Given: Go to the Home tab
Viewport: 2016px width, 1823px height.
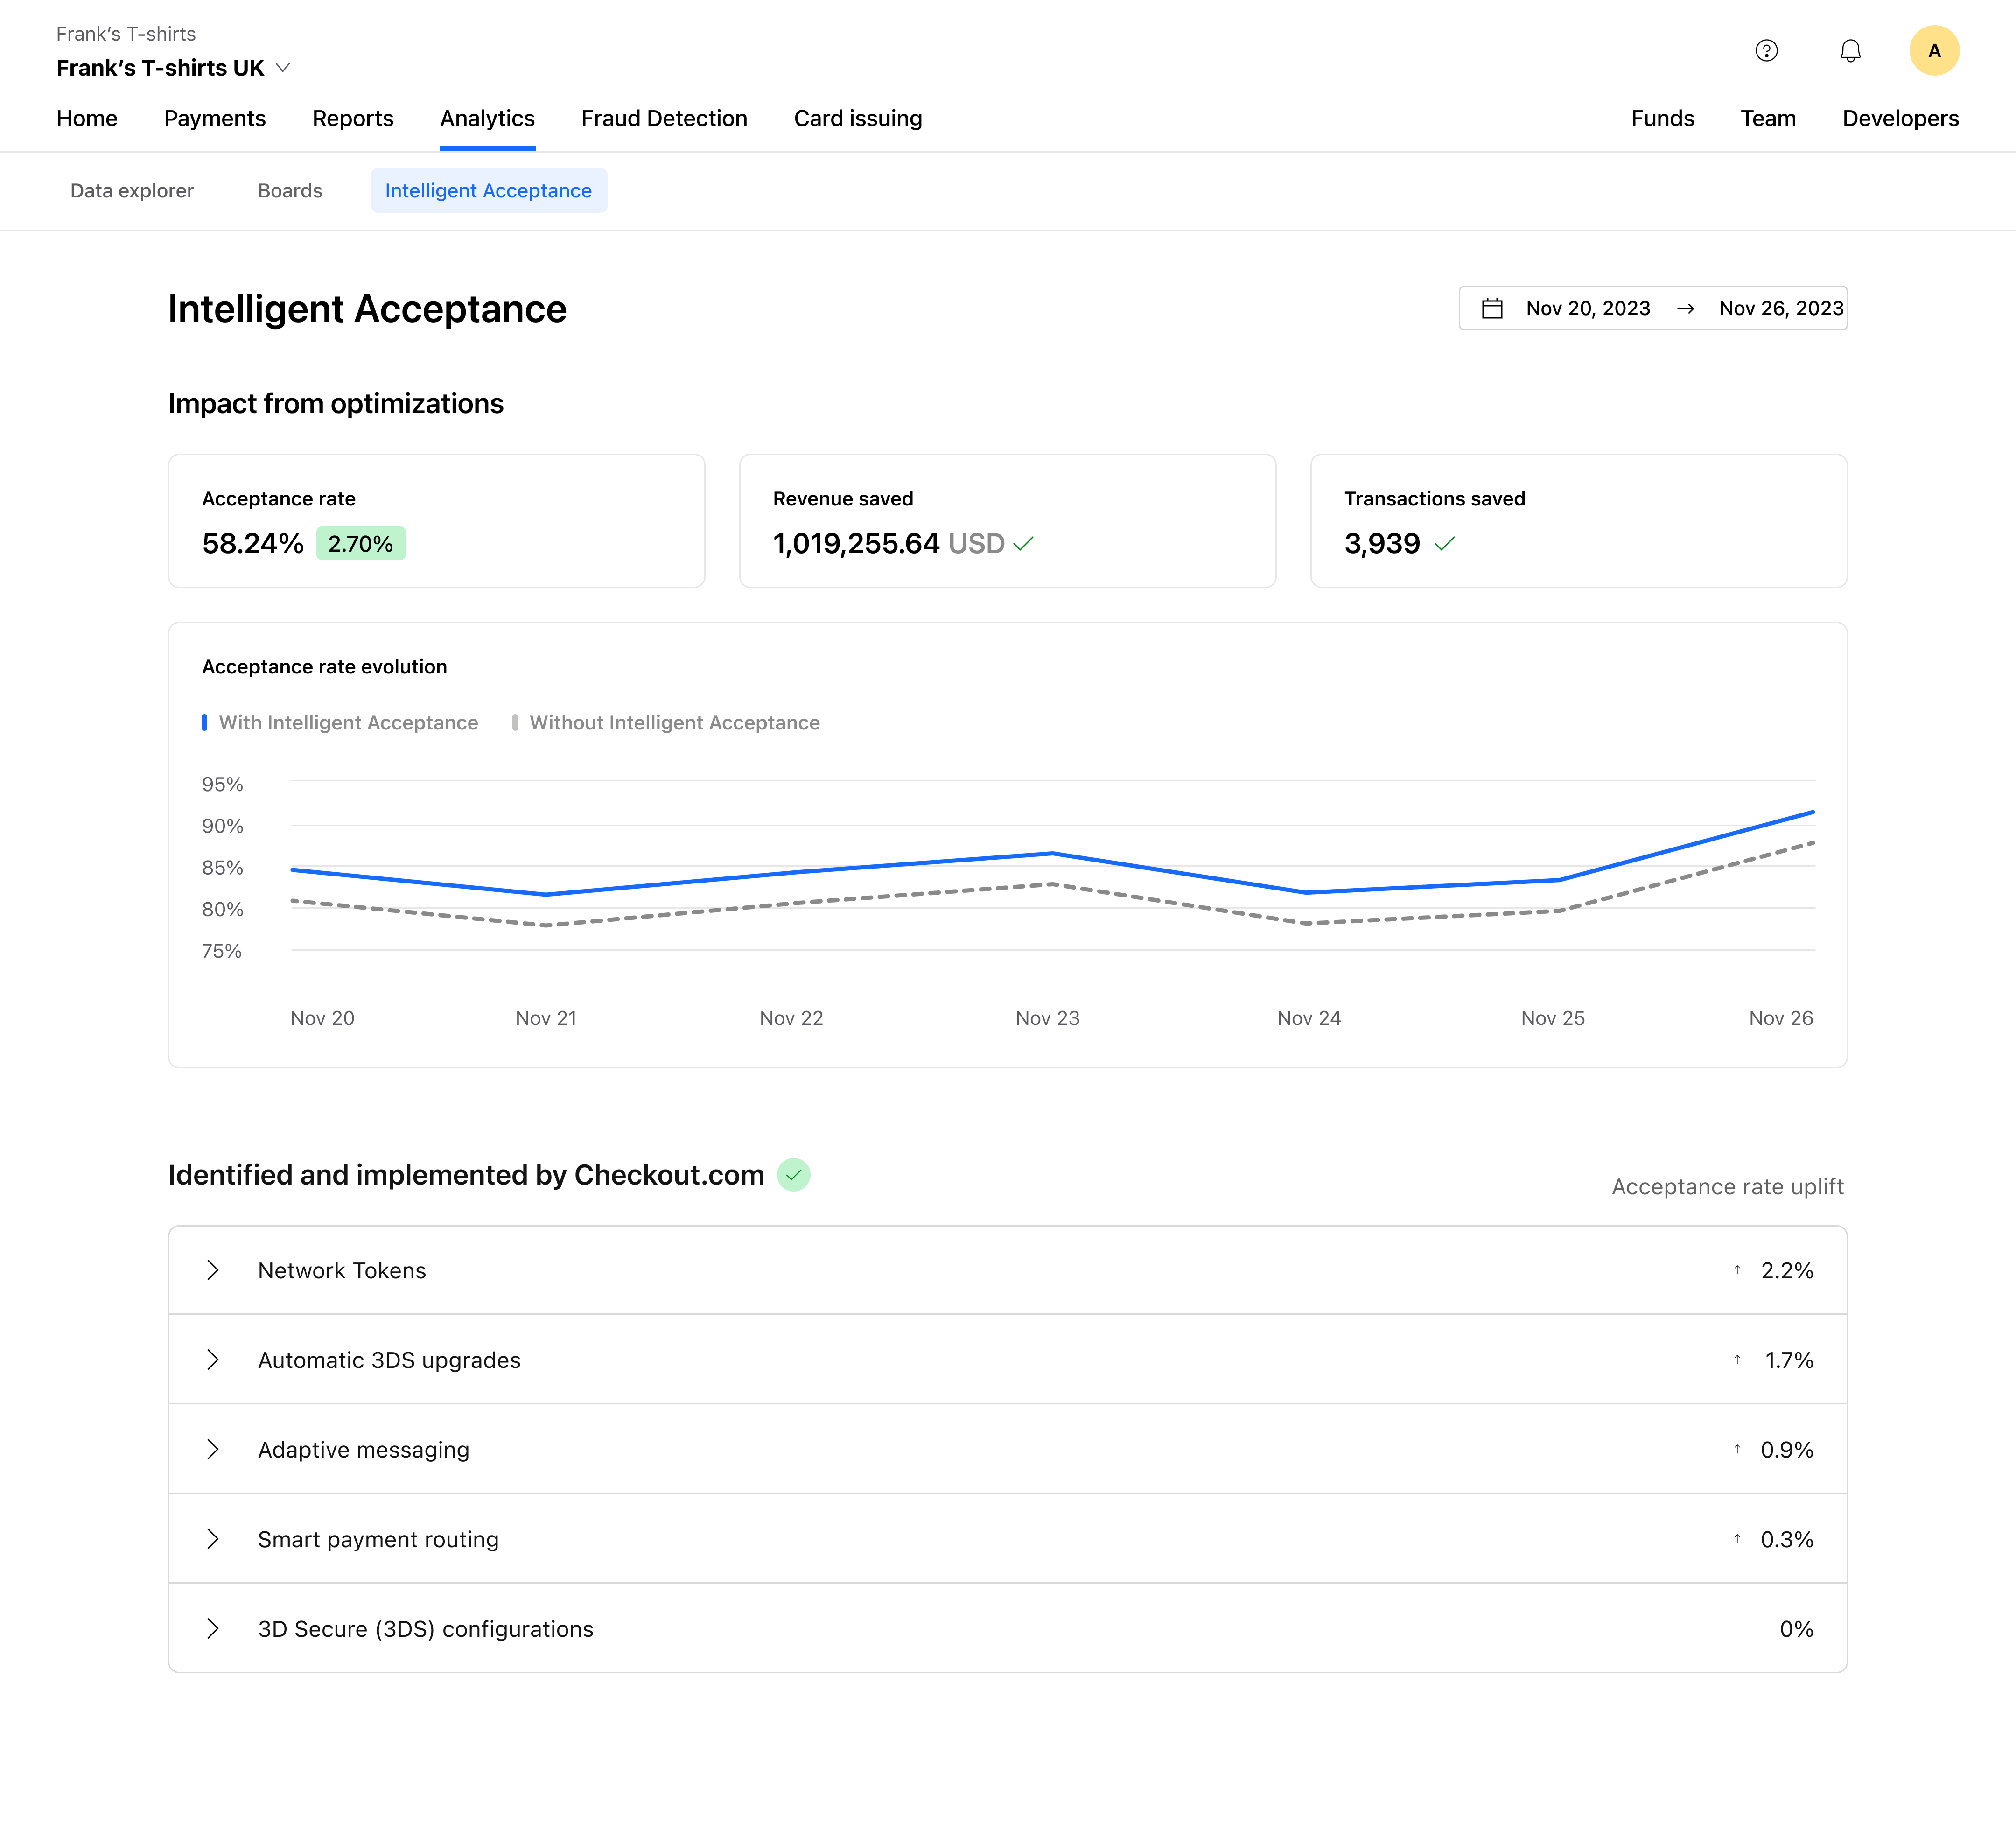Looking at the screenshot, I should [87, 118].
